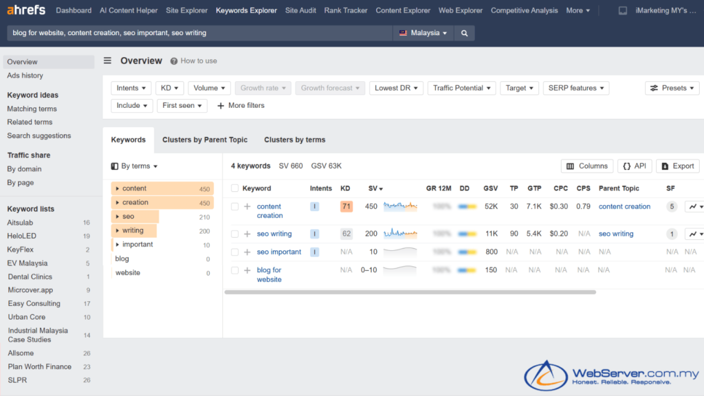Image resolution: width=704 pixels, height=396 pixels.
Task: Open the Target filter dropdown
Action: 519,88
